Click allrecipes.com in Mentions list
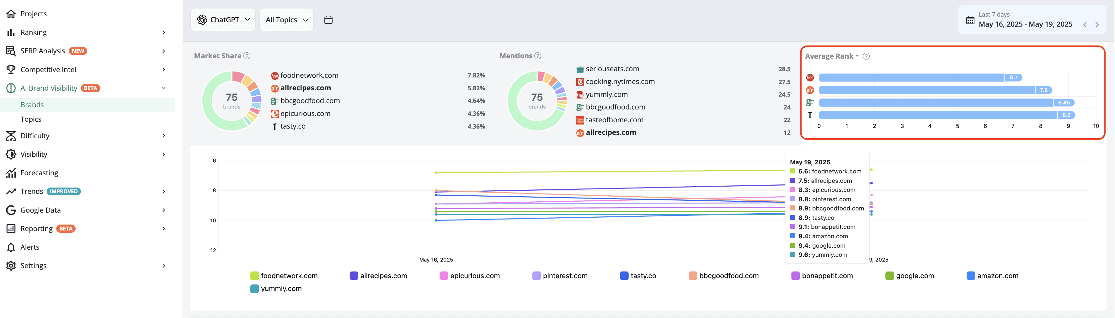This screenshot has height=318, width=1115. tap(611, 133)
